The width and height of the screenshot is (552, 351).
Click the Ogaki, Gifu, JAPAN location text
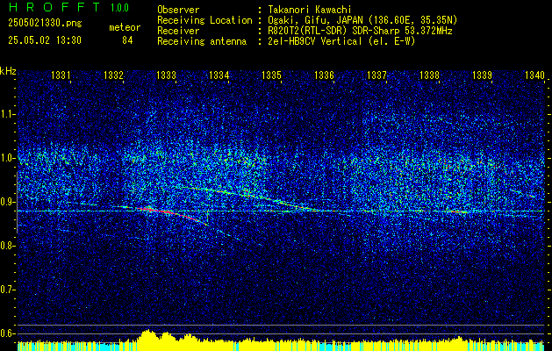coord(362,20)
